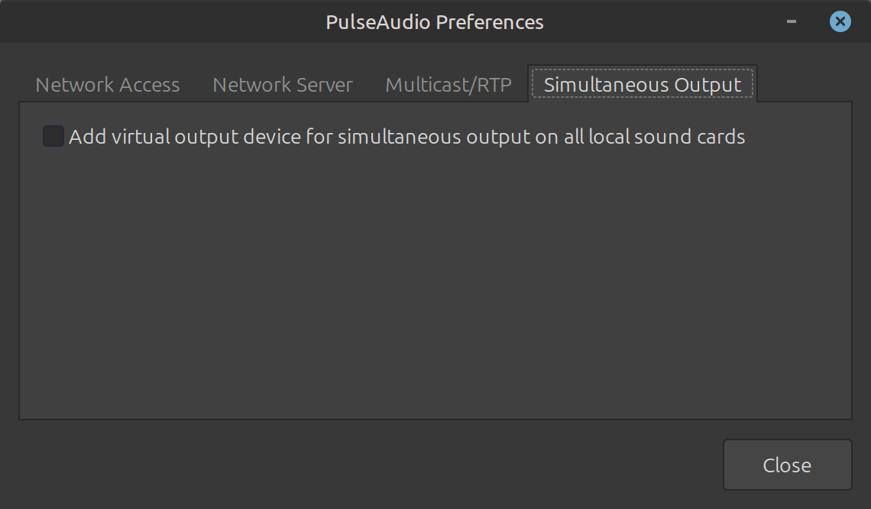View the network server options page
The width and height of the screenshot is (871, 509).
coord(283,85)
